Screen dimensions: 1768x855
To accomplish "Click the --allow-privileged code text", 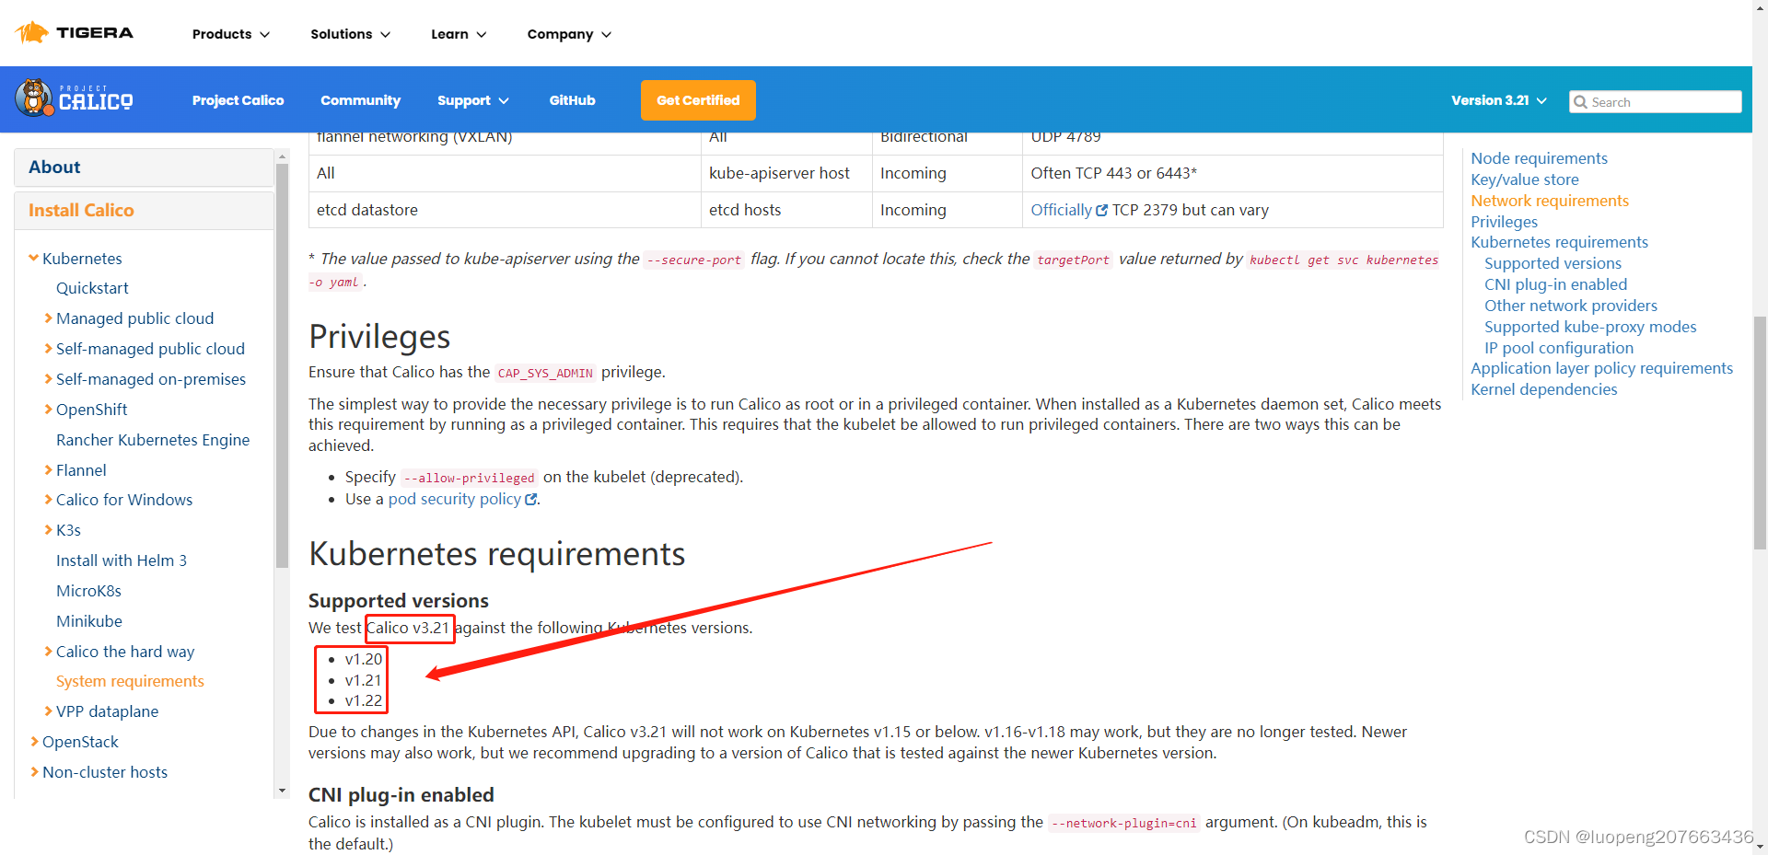I will click(x=469, y=478).
